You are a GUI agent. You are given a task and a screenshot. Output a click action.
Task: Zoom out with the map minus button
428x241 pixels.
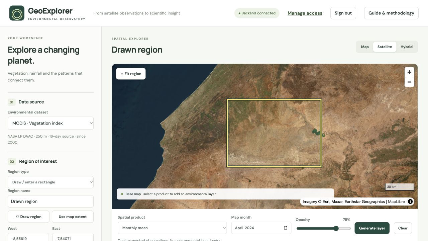click(x=409, y=82)
